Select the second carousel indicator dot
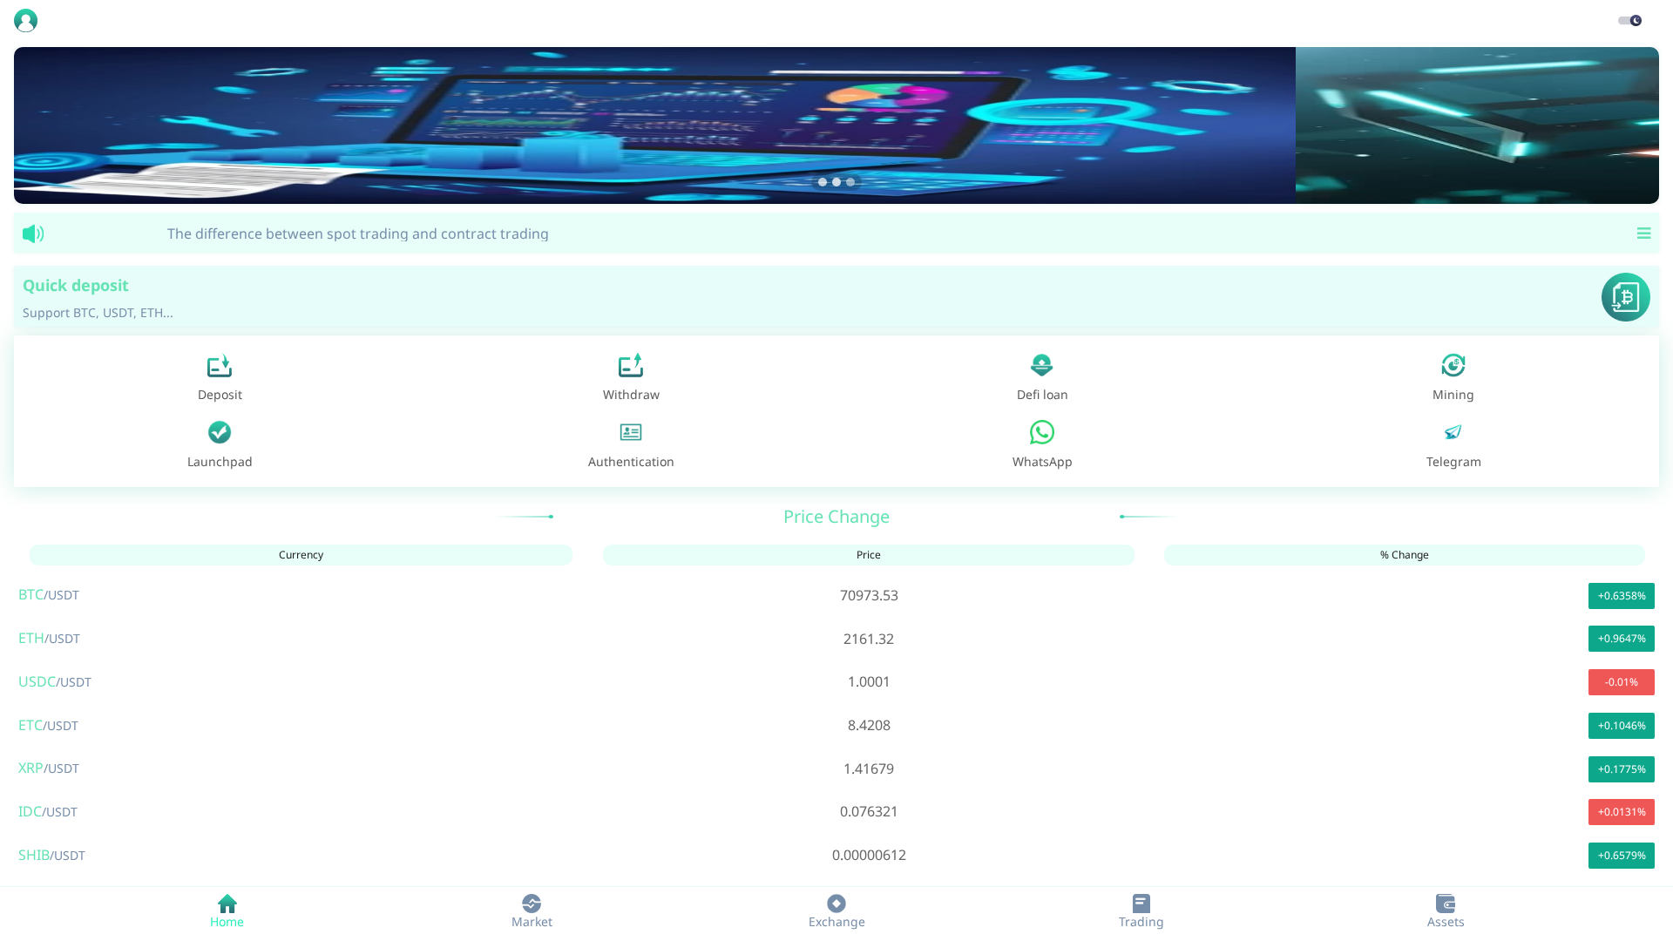 pyautogui.click(x=836, y=182)
